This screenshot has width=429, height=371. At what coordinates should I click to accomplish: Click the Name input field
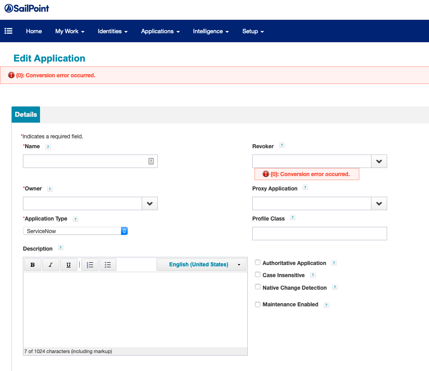click(x=85, y=161)
